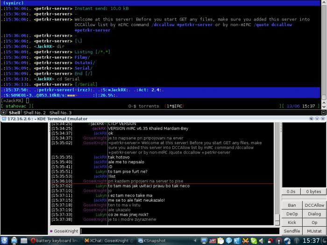Click the 'cd Serial' message from JackRX

tap(68, 79)
